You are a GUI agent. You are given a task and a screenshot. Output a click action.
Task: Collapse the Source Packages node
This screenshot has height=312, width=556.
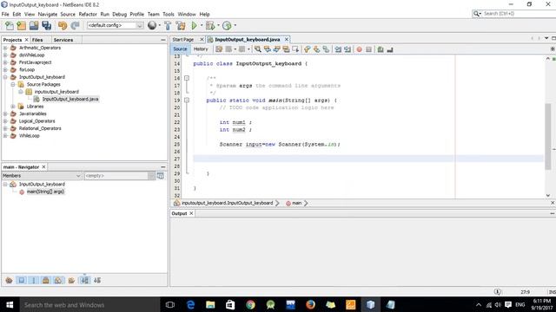13,85
